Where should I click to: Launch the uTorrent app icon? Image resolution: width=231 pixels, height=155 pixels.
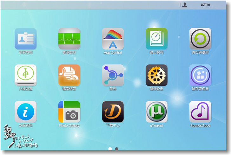tap(157, 112)
